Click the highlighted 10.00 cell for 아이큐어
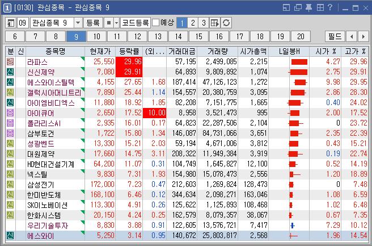Viewport: 372px width, 246px height. [x=154, y=113]
